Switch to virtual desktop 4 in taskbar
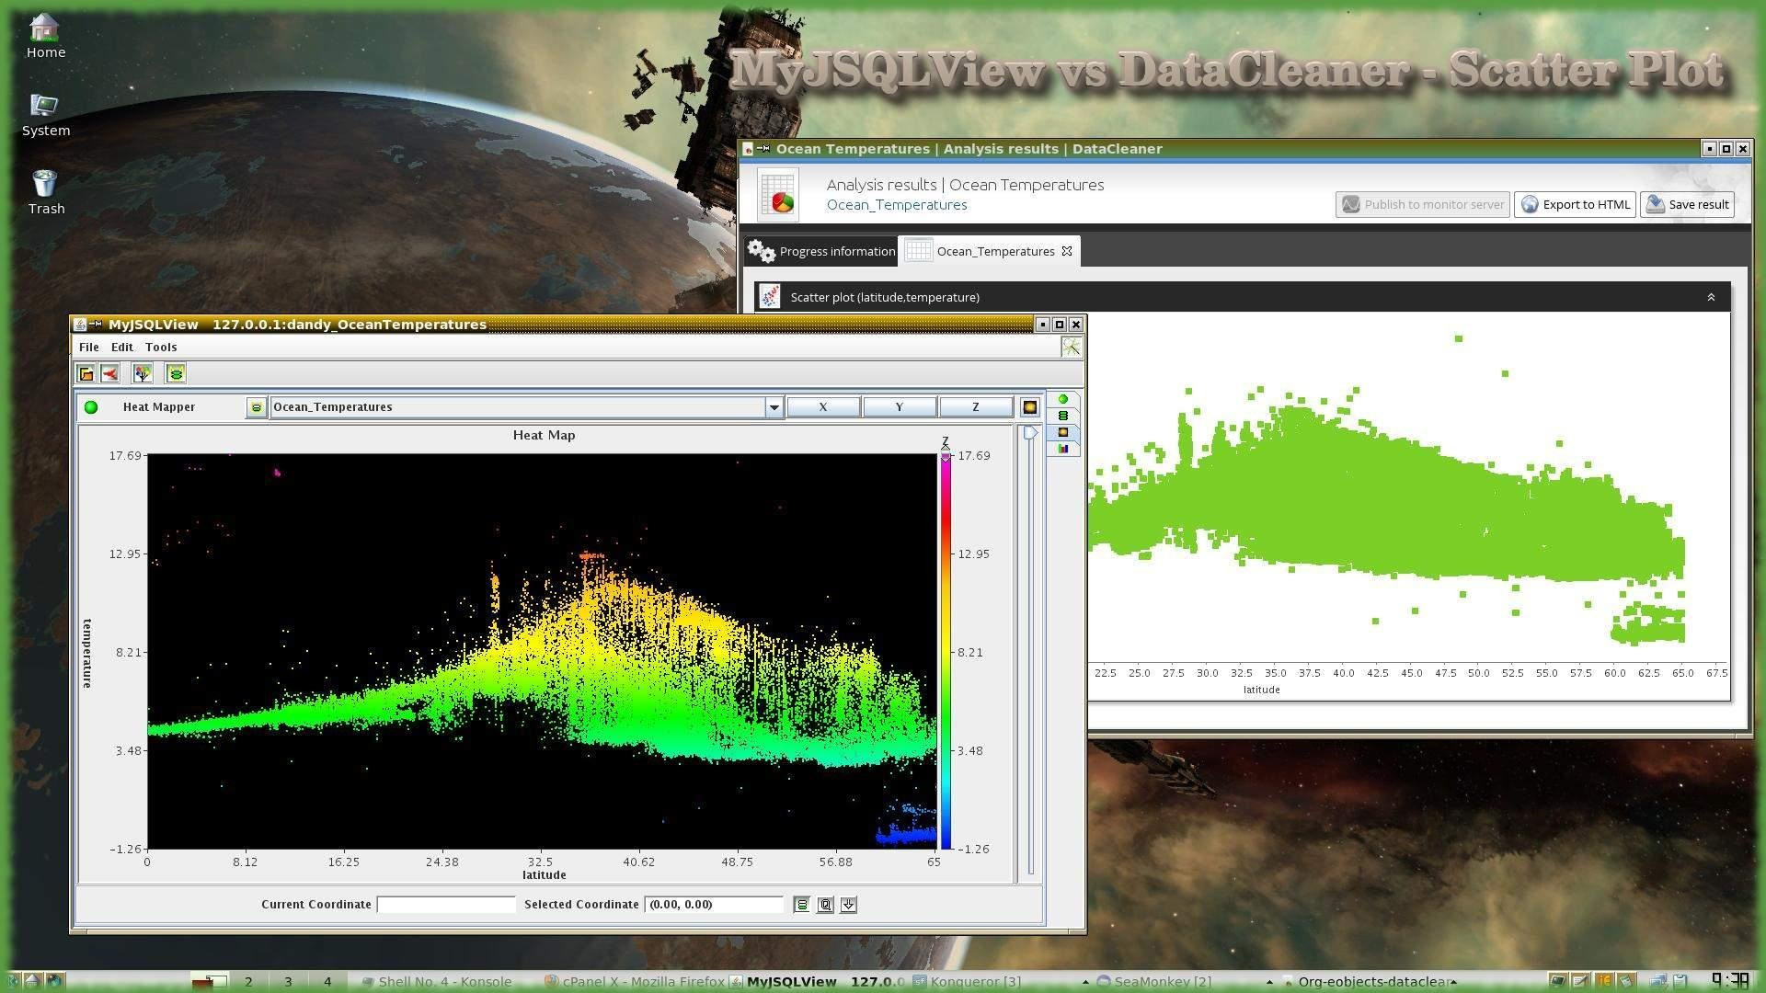 [327, 982]
